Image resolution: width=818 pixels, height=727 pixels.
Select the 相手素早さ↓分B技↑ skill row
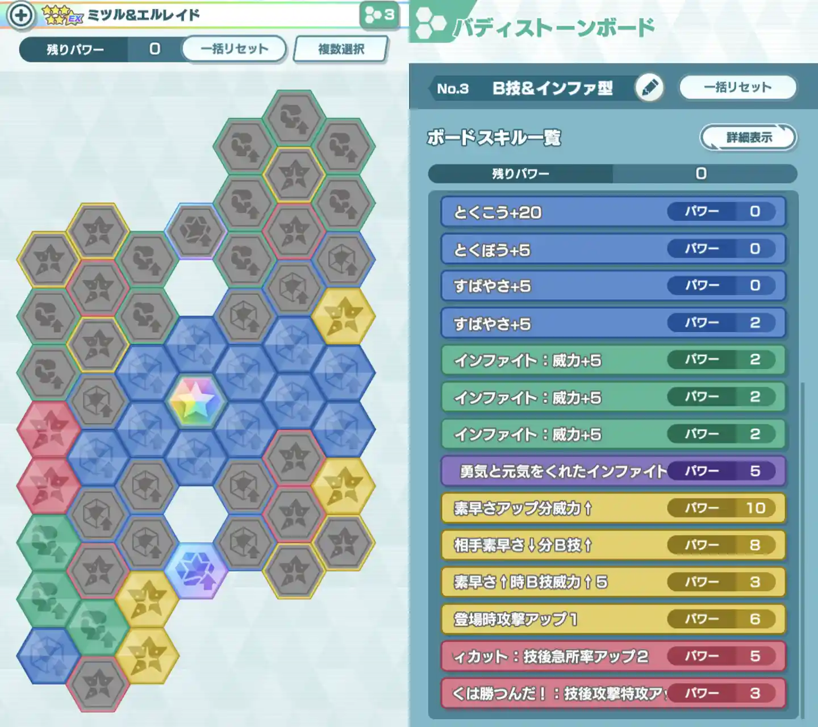[613, 545]
